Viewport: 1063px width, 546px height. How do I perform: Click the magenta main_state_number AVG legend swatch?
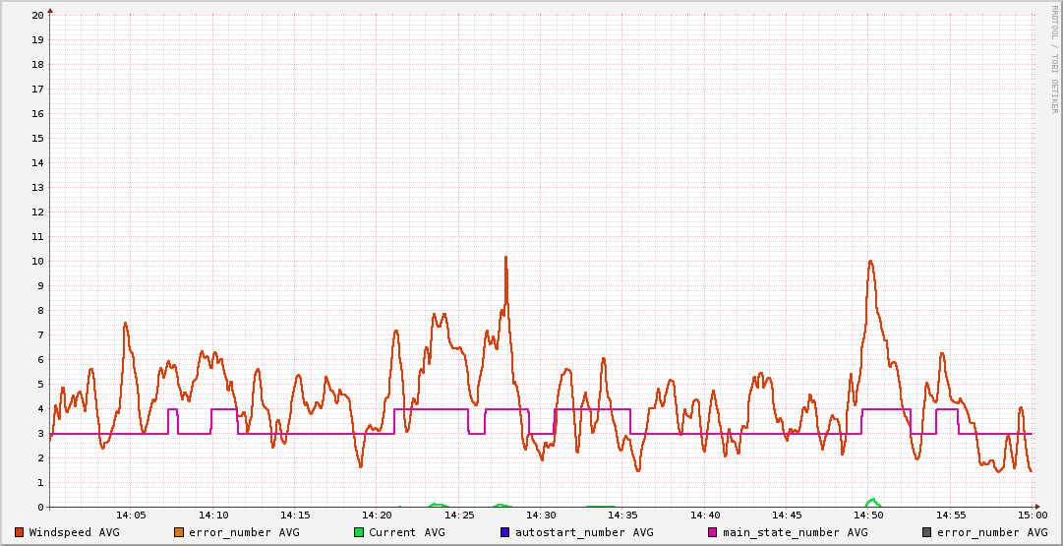713,532
